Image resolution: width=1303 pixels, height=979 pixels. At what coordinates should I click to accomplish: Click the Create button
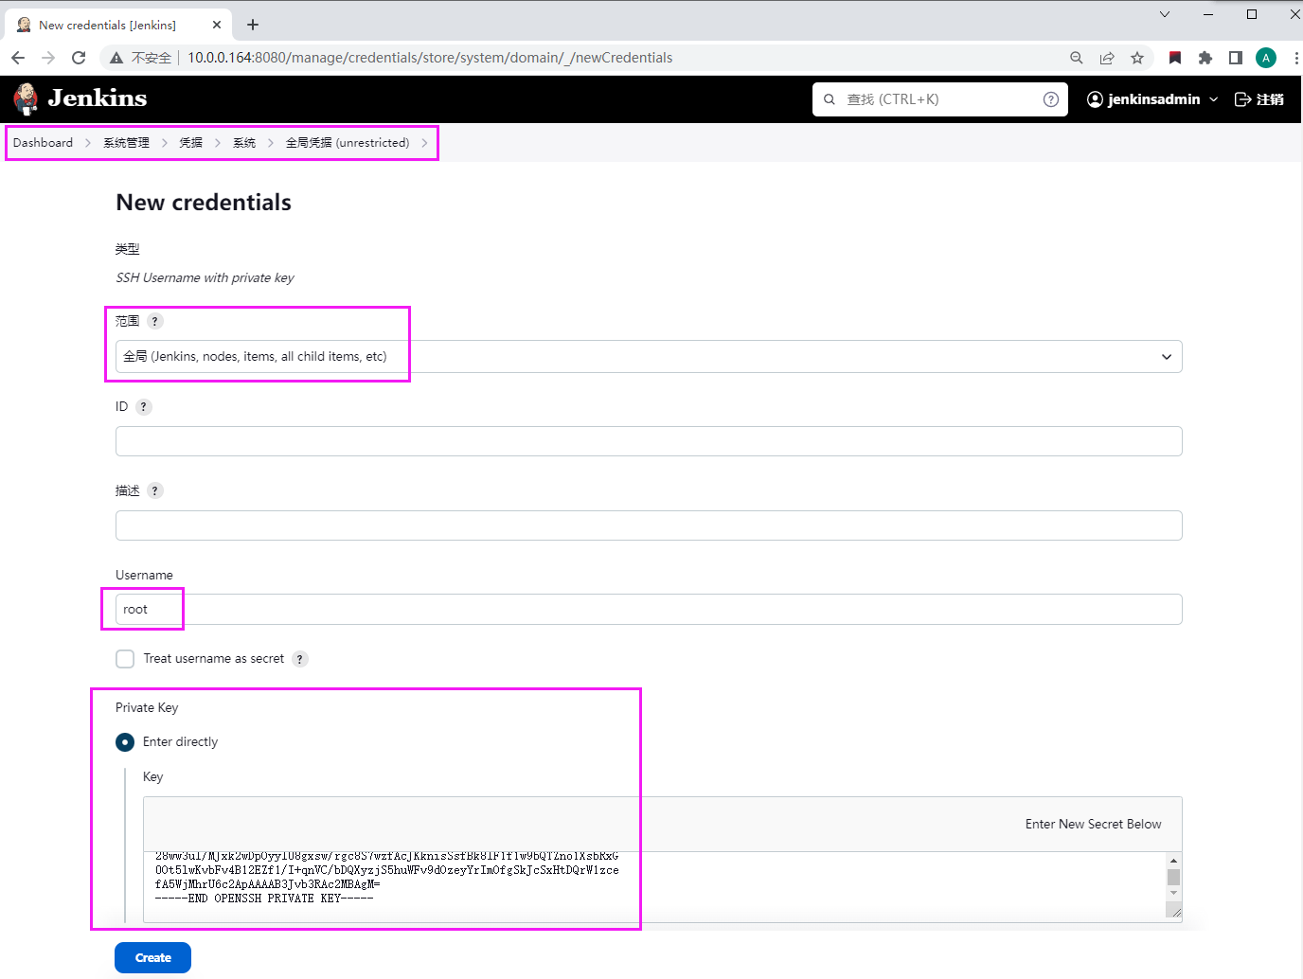click(x=152, y=958)
